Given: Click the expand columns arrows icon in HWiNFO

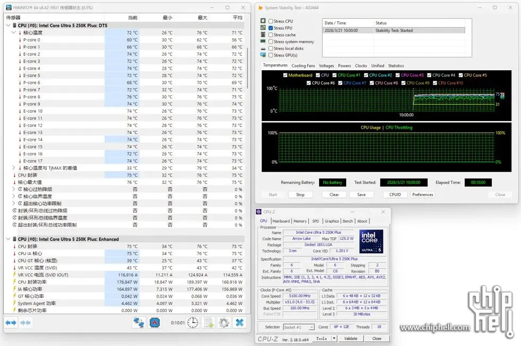Looking at the screenshot, I should point(11,323).
